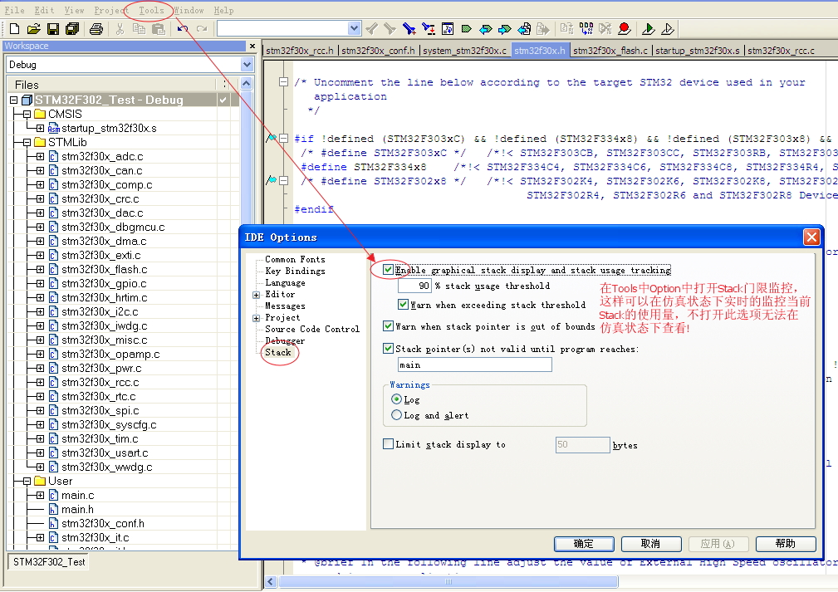The image size is (838, 592).
Task: Toggle Warn when stack pointer out of bounds
Action: (389, 326)
